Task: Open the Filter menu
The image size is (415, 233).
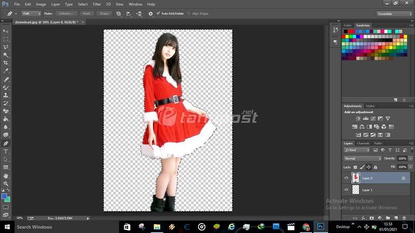Action: pos(97,4)
